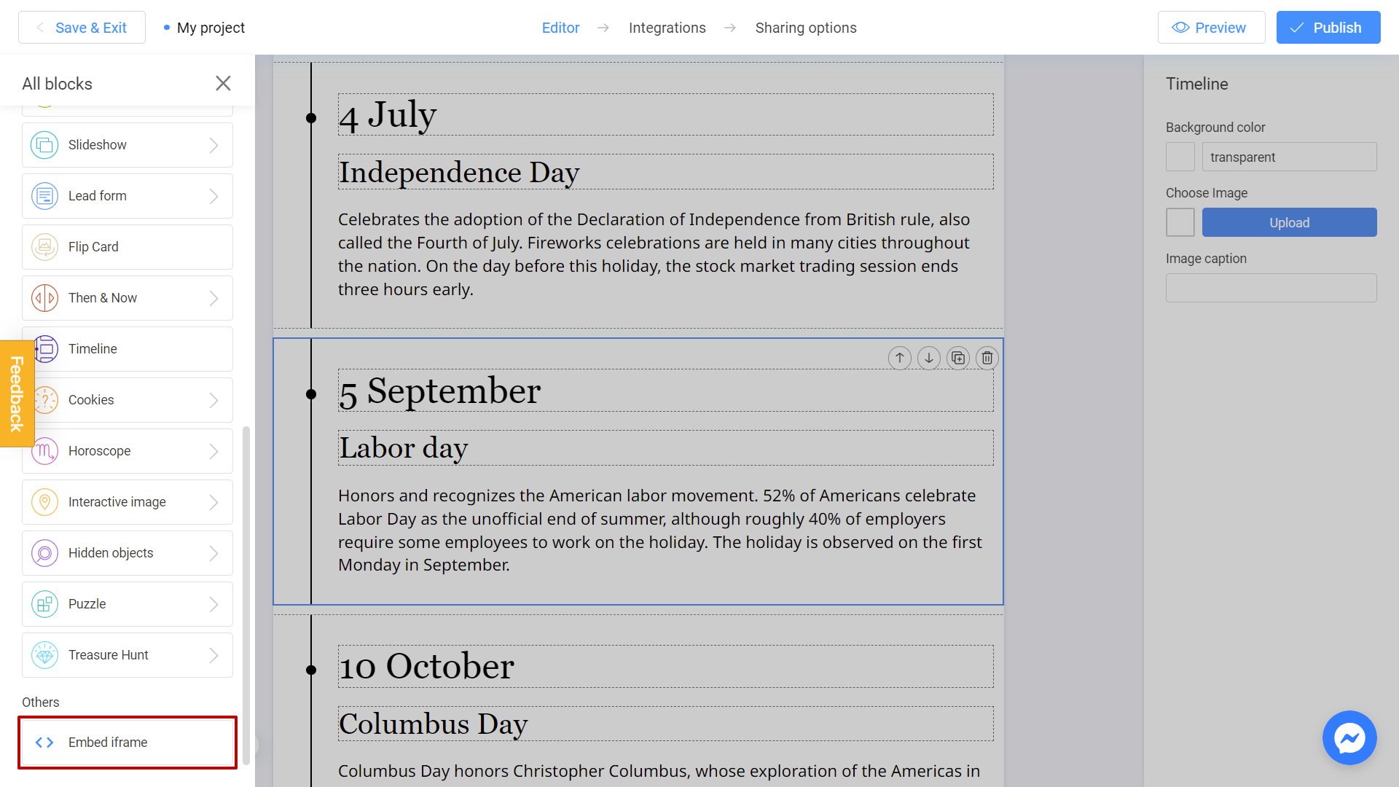Click the background color swatch
The image size is (1399, 787).
click(1180, 157)
